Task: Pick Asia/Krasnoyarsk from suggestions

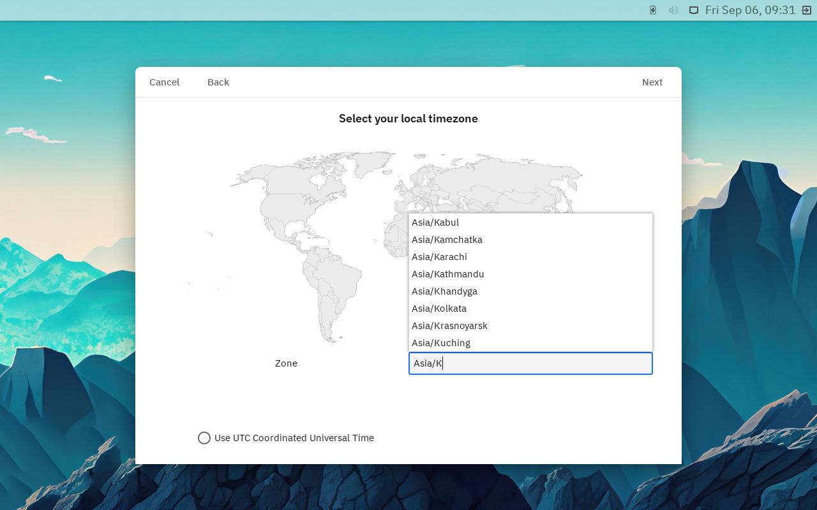Action: [449, 326]
